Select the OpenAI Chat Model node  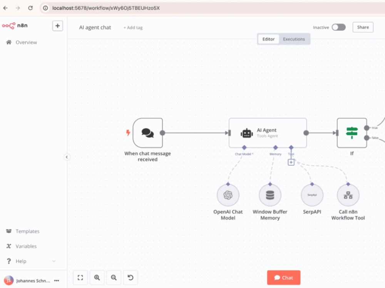click(x=228, y=195)
